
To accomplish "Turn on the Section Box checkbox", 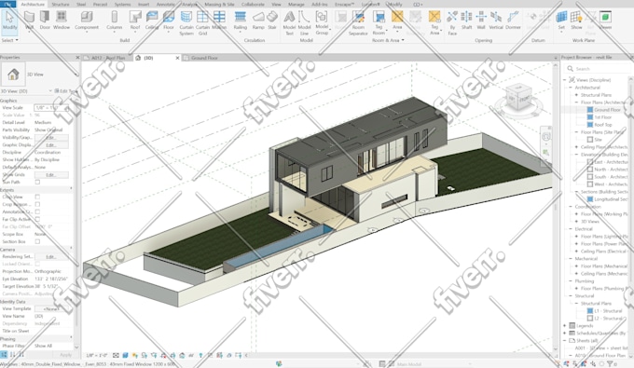I will tap(37, 241).
